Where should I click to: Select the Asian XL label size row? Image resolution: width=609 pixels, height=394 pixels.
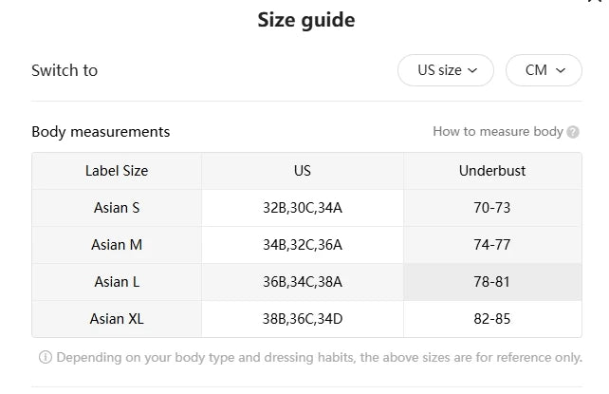point(117,319)
